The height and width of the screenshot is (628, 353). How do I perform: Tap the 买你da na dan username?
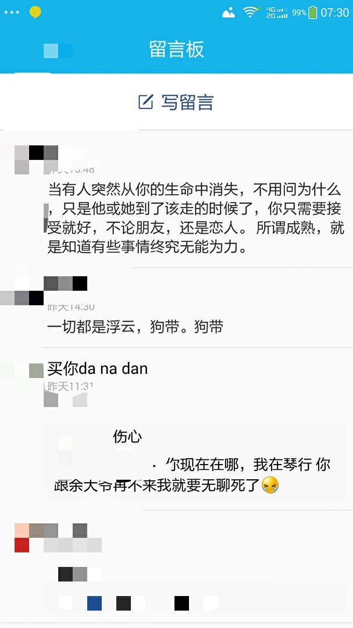pos(97,369)
